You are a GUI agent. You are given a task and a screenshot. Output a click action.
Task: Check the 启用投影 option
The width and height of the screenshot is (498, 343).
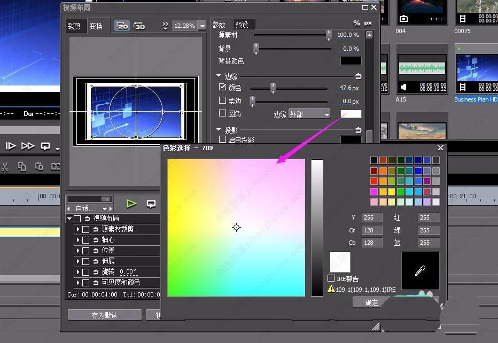(x=223, y=139)
